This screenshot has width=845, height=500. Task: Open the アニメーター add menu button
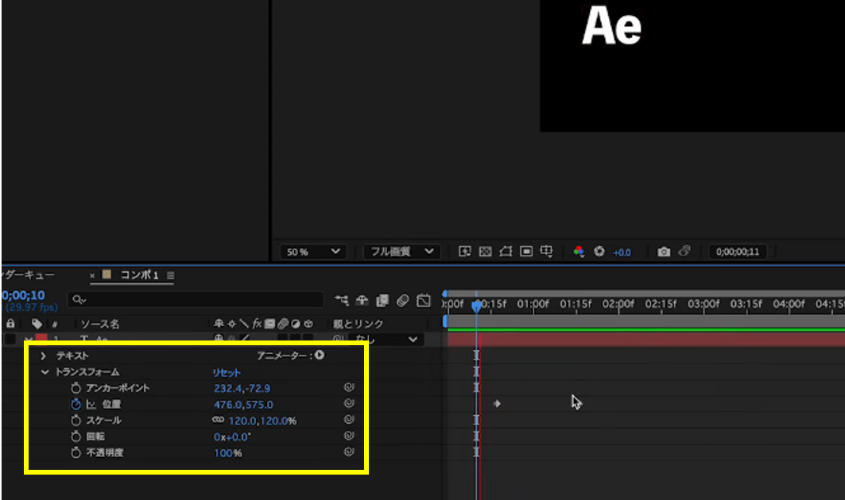coord(320,356)
